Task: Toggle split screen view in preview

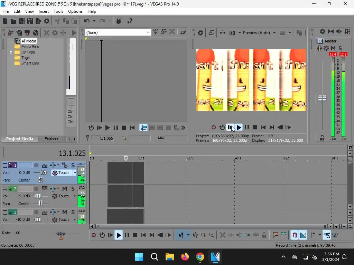Action: click(x=232, y=33)
